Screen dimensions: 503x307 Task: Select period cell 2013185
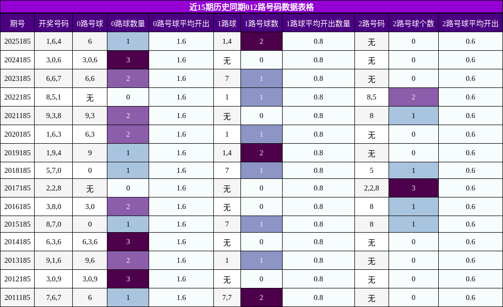(18, 260)
